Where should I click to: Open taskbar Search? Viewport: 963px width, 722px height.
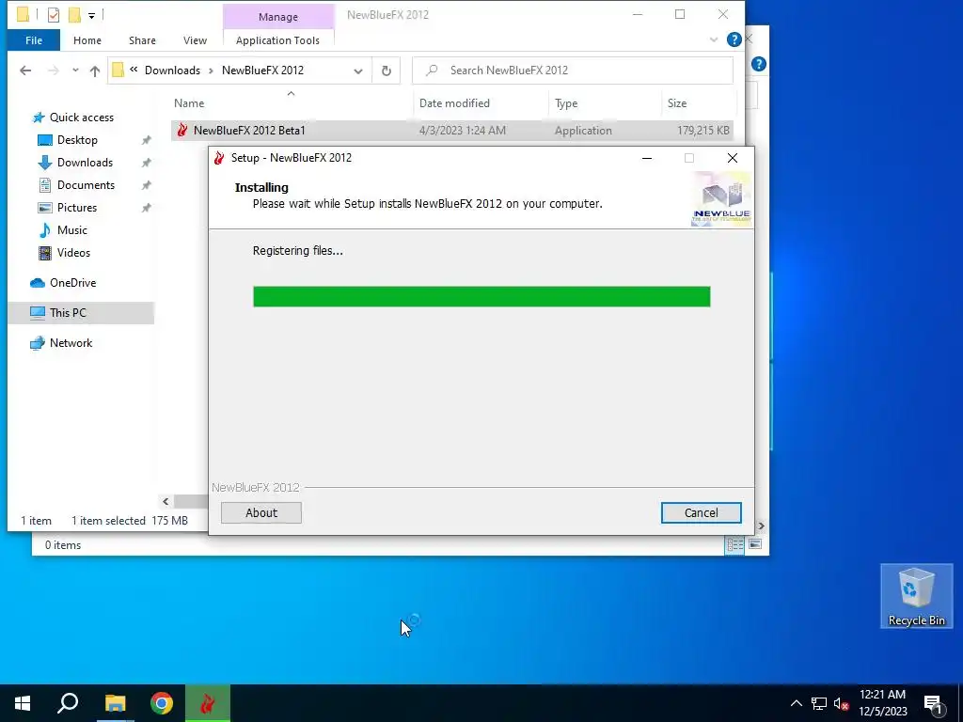[x=68, y=703]
